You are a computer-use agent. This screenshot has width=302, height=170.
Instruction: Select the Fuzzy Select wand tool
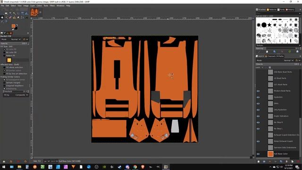point(14,13)
